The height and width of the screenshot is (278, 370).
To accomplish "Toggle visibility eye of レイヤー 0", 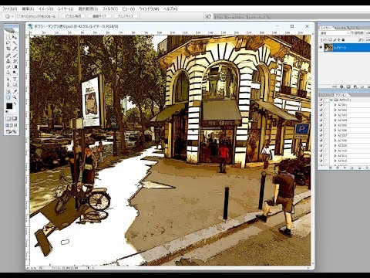I will tap(321, 48).
